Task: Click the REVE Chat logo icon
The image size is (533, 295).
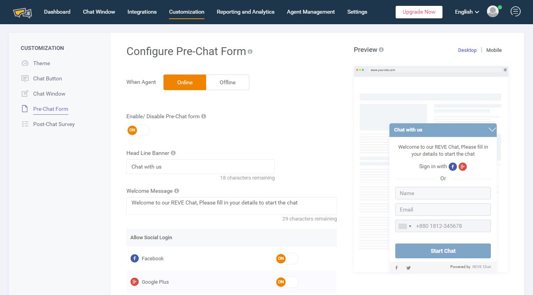Action: [x=22, y=12]
